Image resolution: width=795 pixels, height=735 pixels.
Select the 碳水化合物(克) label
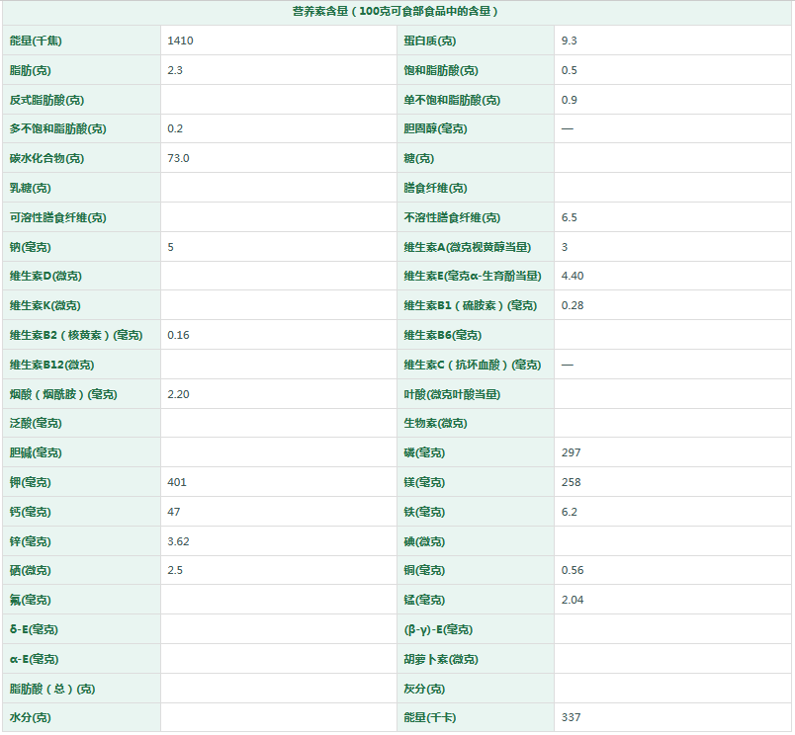(x=46, y=158)
